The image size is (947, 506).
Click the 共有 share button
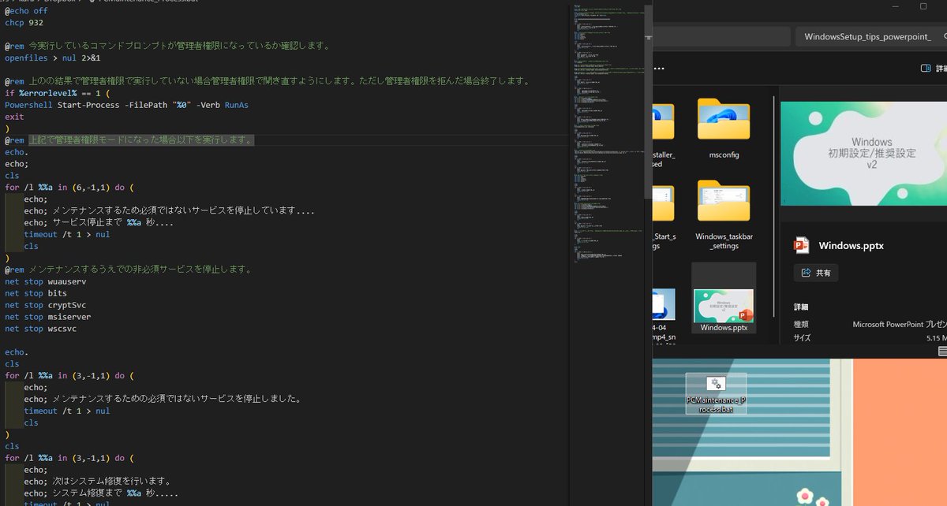[x=816, y=273]
